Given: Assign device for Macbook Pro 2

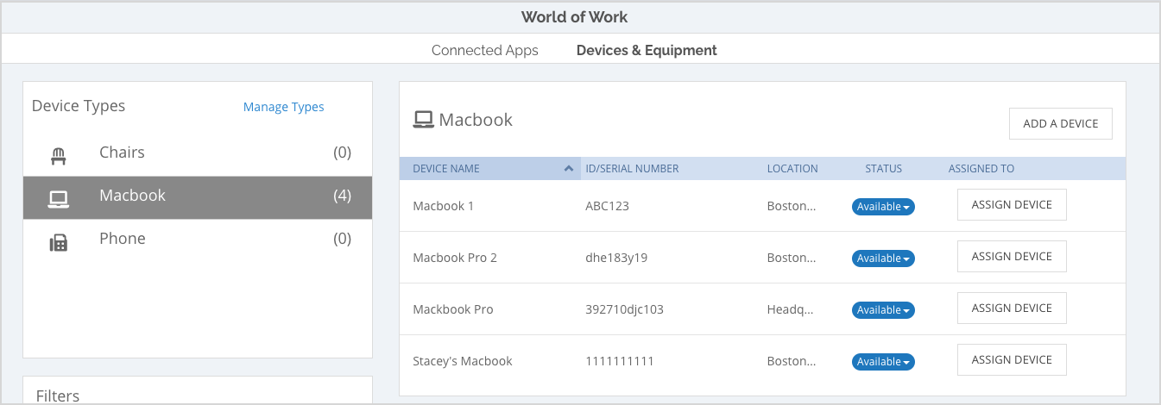Looking at the screenshot, I should pos(1012,257).
